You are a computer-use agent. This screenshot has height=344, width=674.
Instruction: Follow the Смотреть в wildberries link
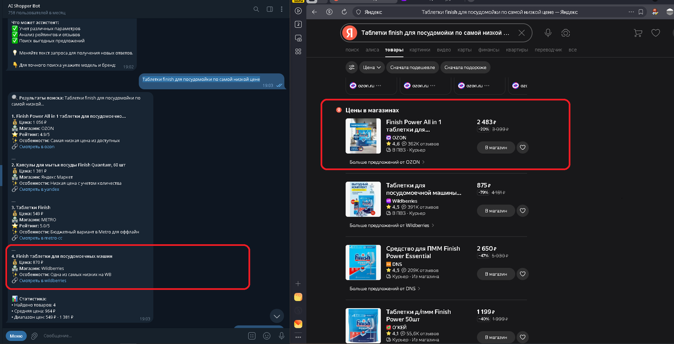[43, 281]
